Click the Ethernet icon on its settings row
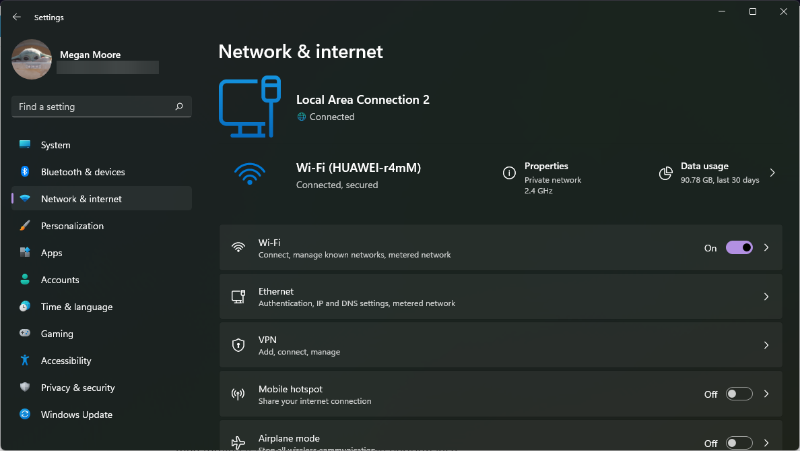 point(238,296)
